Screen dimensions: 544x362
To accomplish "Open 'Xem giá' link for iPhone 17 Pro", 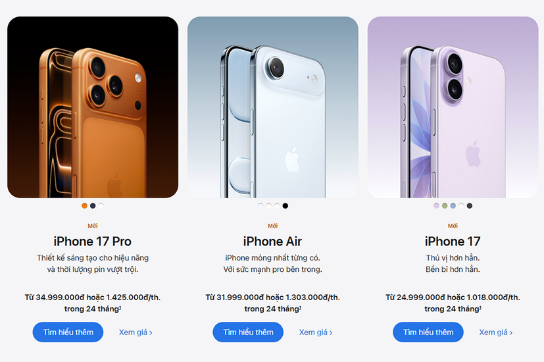I will point(136,332).
